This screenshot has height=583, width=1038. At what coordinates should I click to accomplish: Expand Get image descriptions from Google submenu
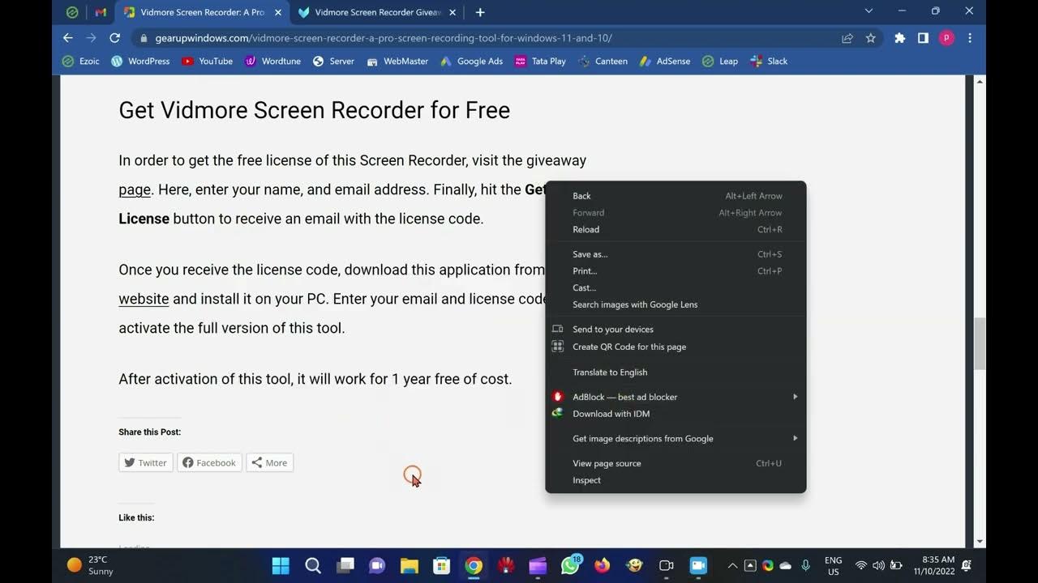click(x=676, y=439)
